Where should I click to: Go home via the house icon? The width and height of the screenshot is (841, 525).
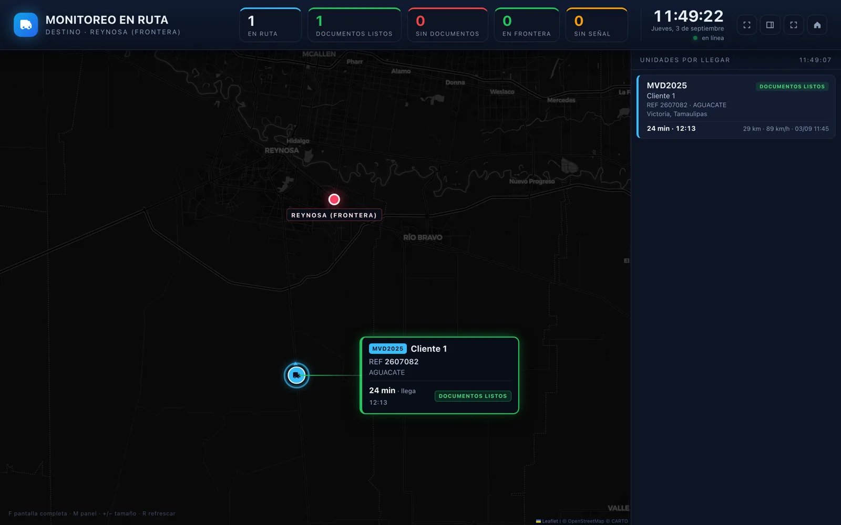[817, 25]
